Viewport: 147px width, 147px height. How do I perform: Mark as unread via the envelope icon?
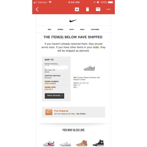click(98, 9)
